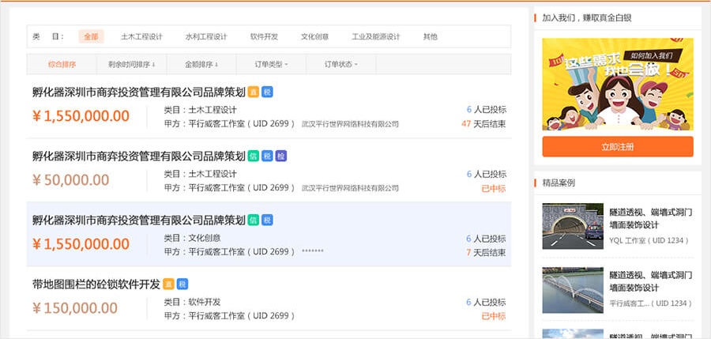Sort by 剩余时间排序
This screenshot has height=339, width=711.
tap(132, 65)
